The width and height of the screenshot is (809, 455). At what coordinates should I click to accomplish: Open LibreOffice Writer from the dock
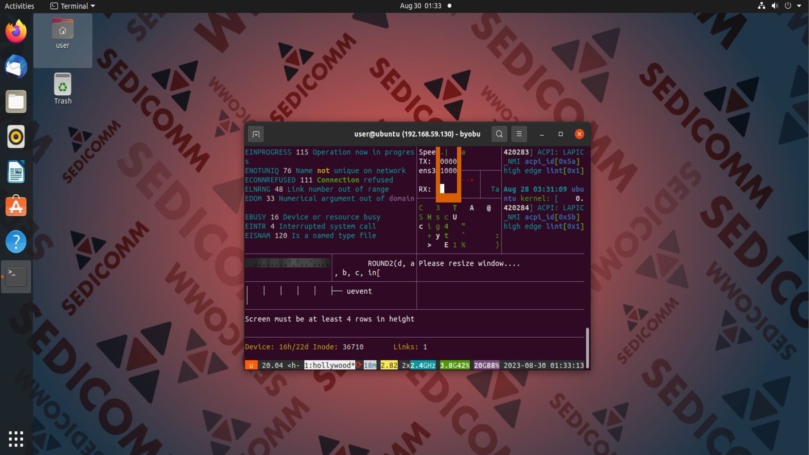(16, 172)
